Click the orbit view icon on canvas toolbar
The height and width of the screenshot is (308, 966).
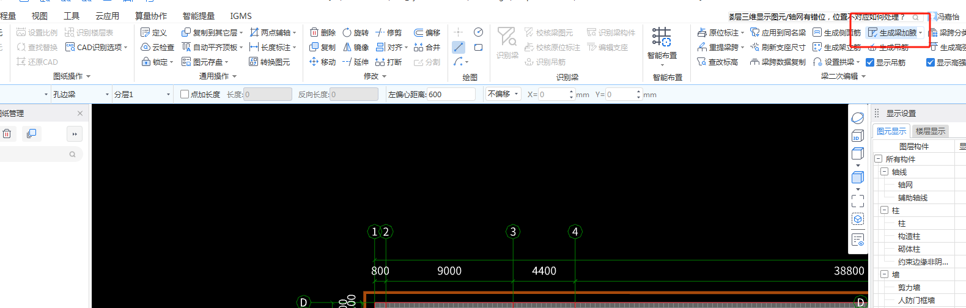[857, 118]
